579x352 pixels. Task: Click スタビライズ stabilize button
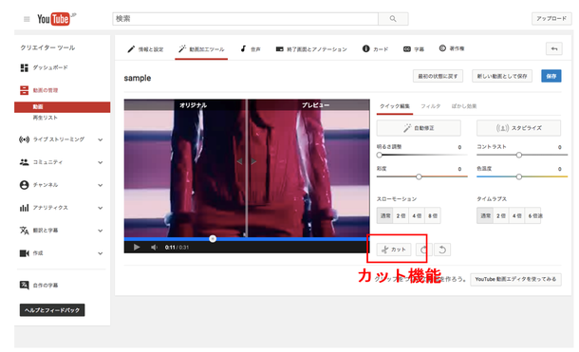518,128
